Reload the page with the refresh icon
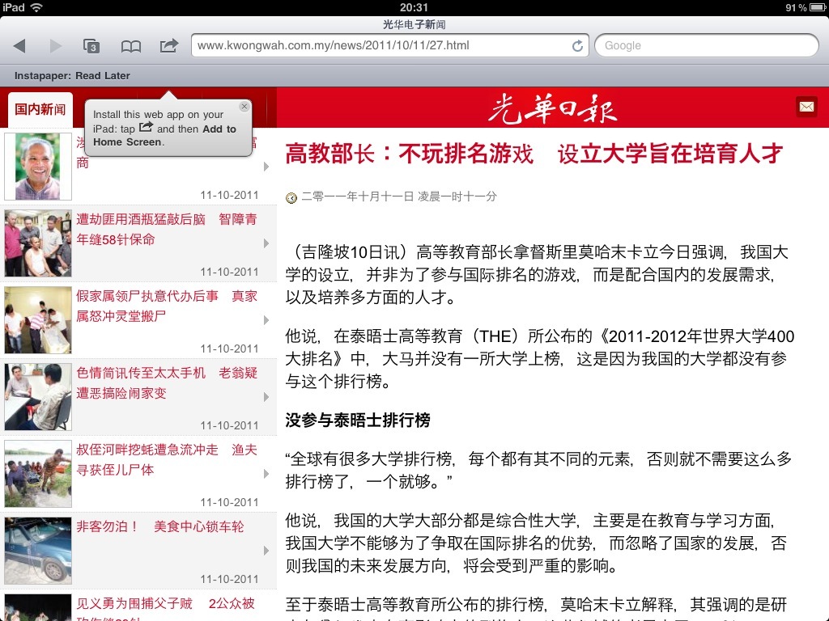Image resolution: width=829 pixels, height=621 pixels. pos(577,46)
